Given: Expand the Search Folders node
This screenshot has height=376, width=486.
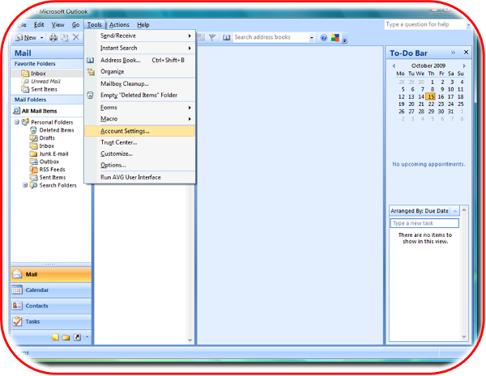Looking at the screenshot, I should pos(25,185).
